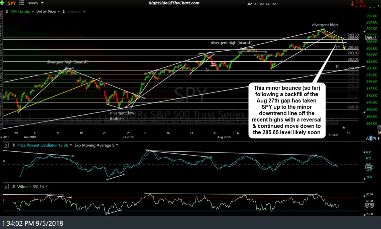Click the upward time-axis arrow above 10
The width and height of the screenshot is (381, 229).
344,128
